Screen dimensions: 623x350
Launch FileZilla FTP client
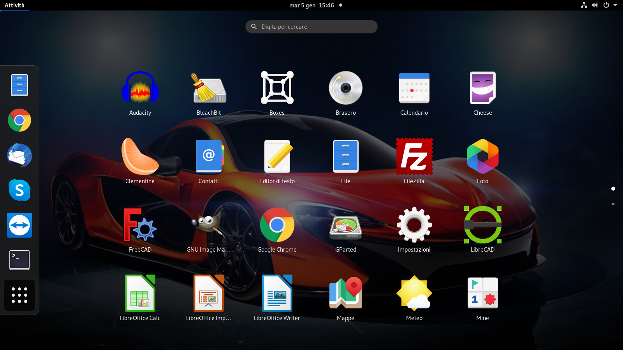pyautogui.click(x=414, y=161)
